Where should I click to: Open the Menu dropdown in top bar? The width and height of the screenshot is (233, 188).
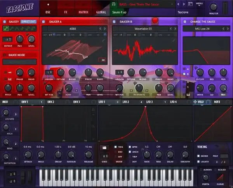[x=200, y=4]
